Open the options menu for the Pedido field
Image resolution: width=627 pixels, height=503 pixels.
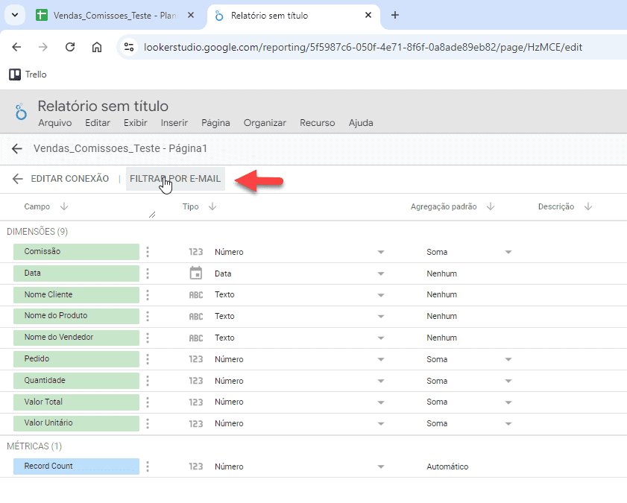[148, 359]
